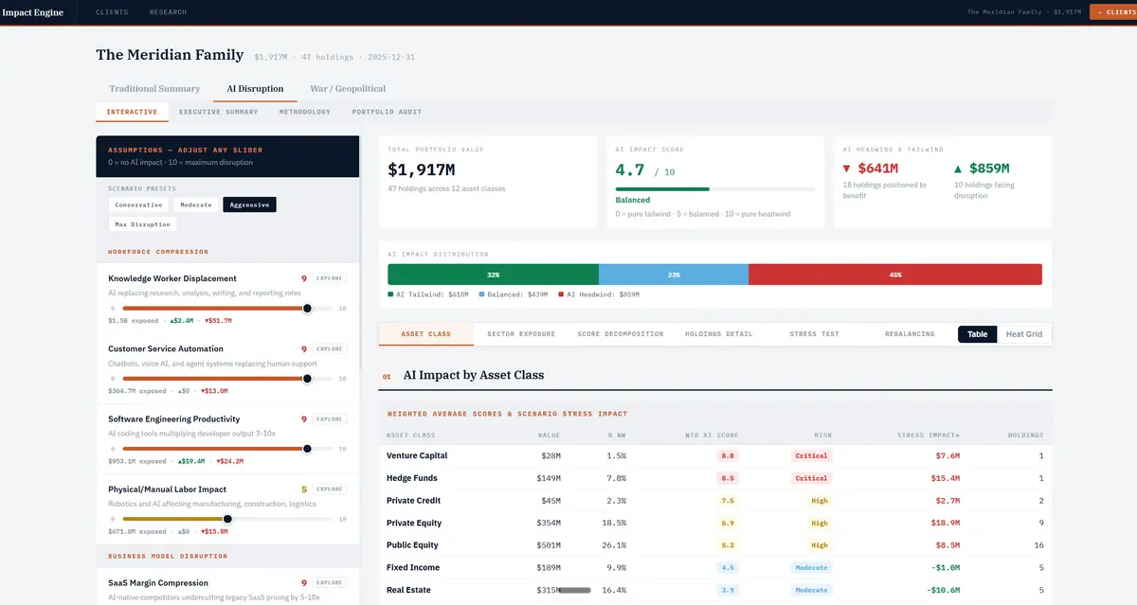The width and height of the screenshot is (1137, 605).
Task: Click the orange Clients button at top right
Action: coord(1112,12)
